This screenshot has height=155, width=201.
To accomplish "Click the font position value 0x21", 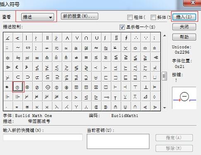I will pos(179,67).
